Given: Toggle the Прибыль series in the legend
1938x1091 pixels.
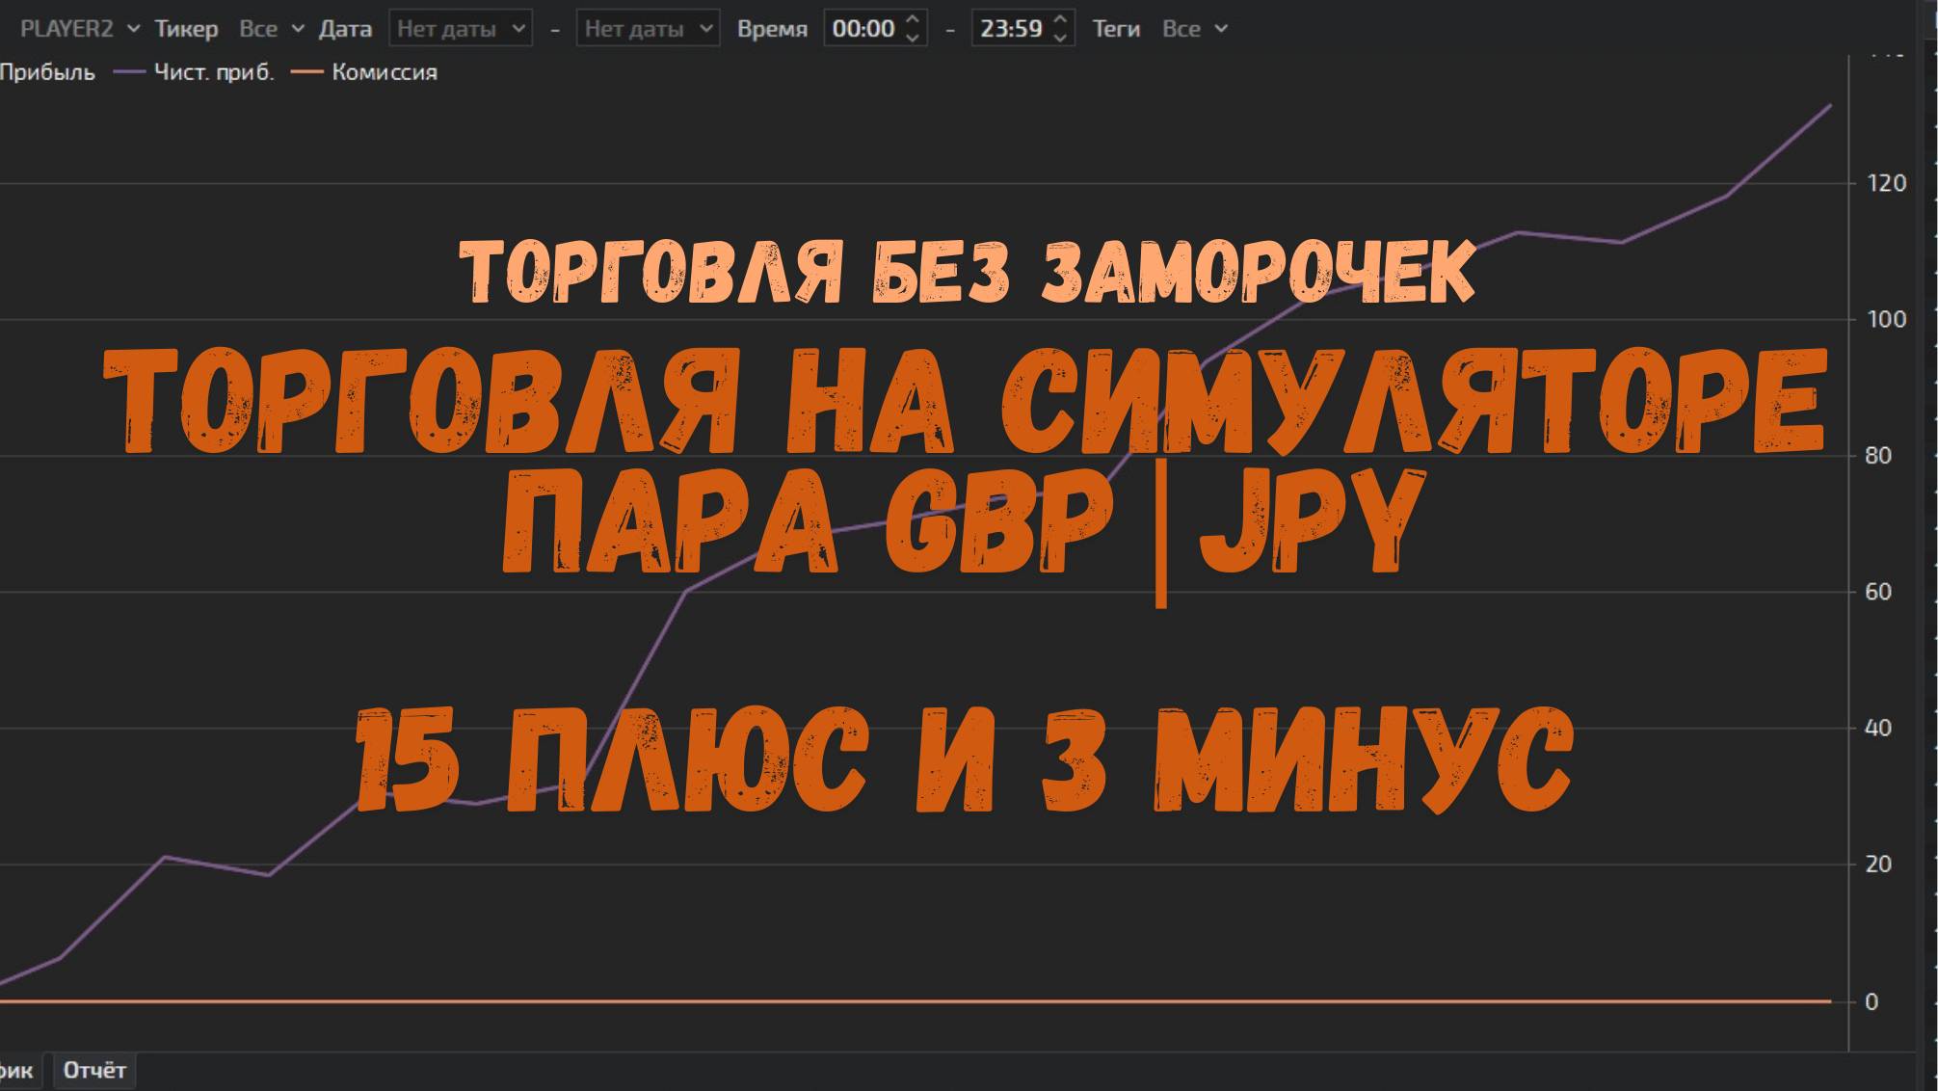Looking at the screenshot, I should click(x=48, y=71).
